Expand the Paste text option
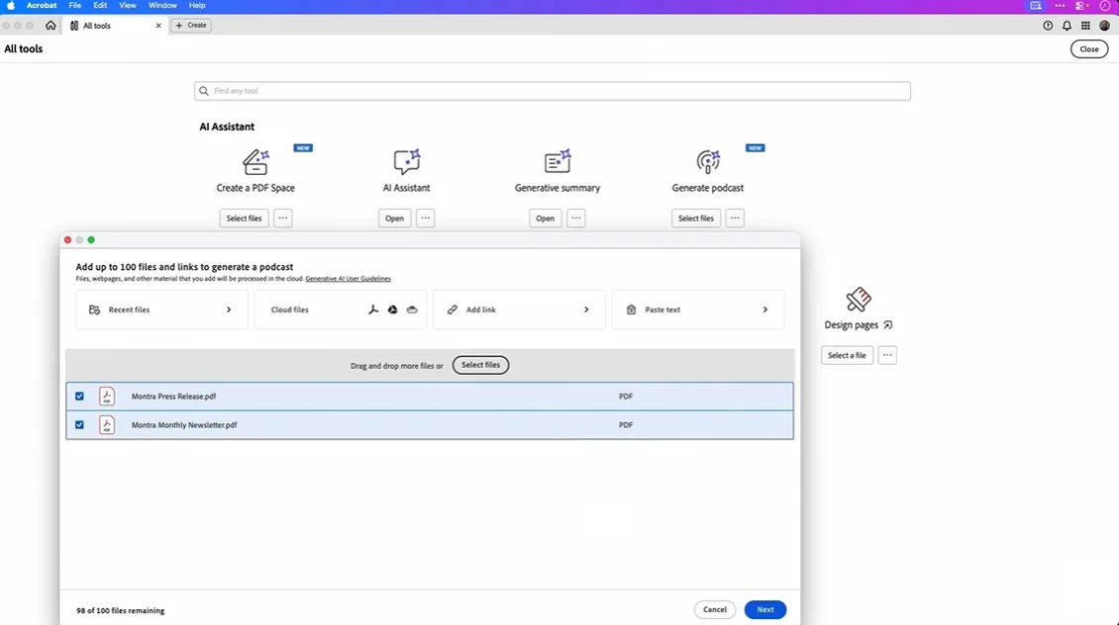 coord(698,310)
